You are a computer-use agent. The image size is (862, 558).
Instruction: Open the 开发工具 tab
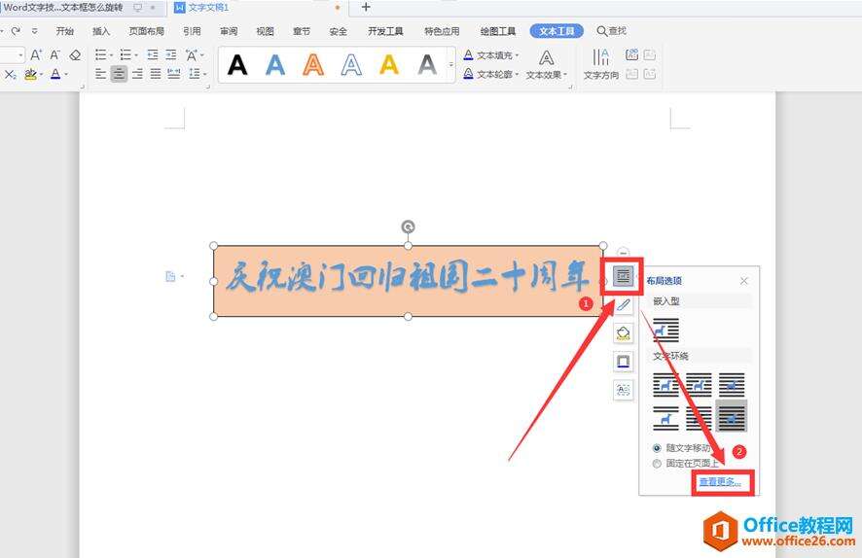pyautogui.click(x=385, y=31)
